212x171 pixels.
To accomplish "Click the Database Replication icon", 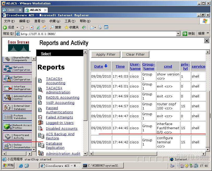I will click(x=41, y=145).
